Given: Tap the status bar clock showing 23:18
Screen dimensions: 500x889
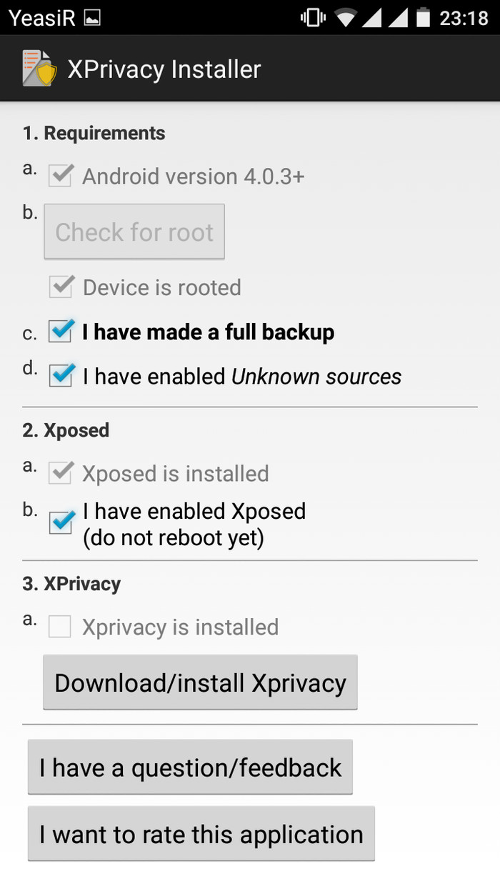Looking at the screenshot, I should (x=464, y=18).
